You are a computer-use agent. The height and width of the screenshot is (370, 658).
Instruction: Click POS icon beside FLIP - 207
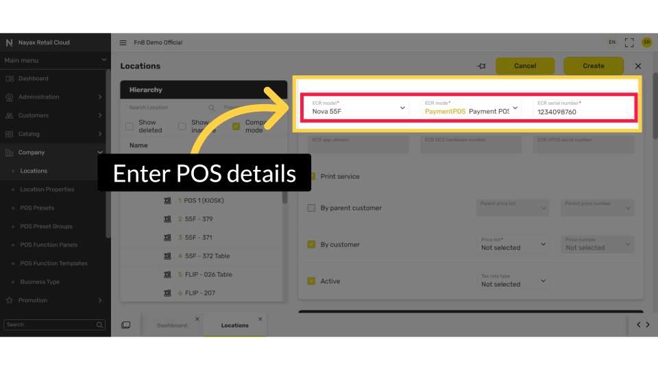(167, 293)
